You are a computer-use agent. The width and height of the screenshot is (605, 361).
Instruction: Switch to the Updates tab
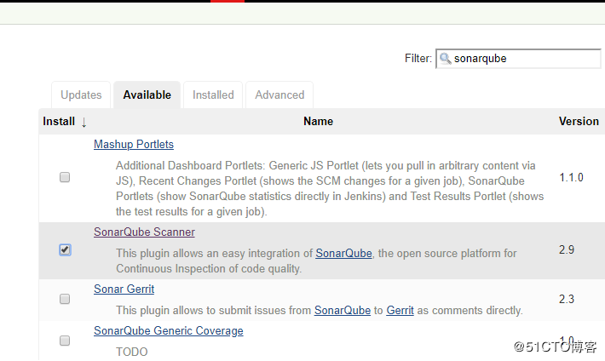[82, 95]
